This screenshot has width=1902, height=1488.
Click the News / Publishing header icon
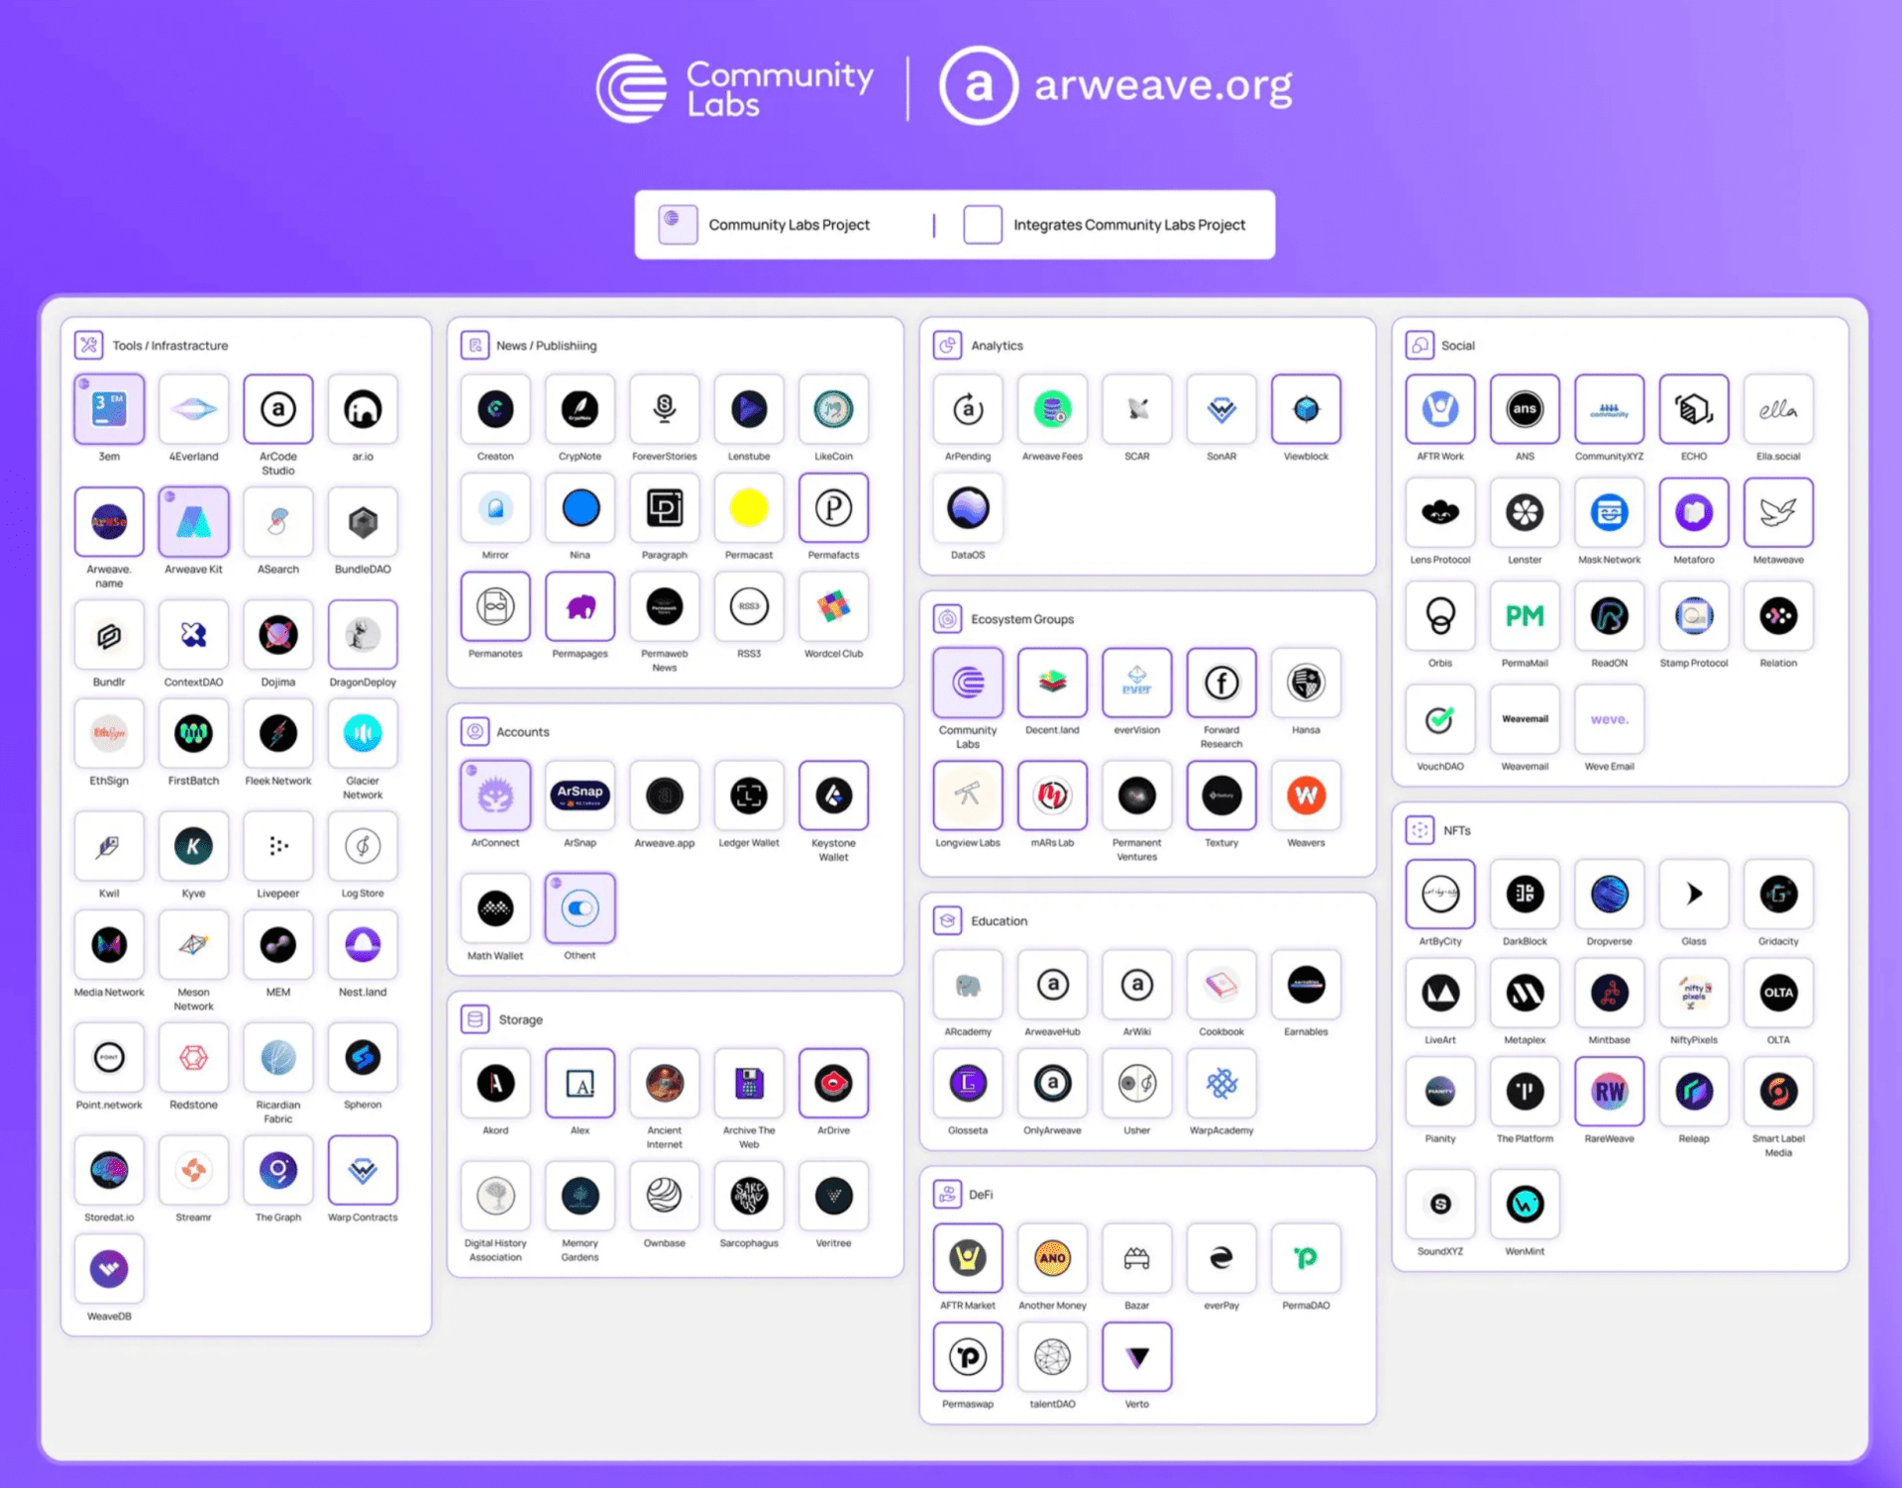475,345
